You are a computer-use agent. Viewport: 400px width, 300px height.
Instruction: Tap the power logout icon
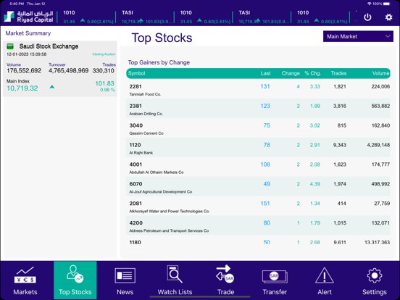(367, 17)
